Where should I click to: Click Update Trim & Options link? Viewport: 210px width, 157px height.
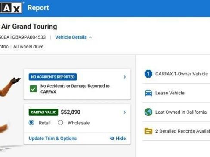click(52, 139)
